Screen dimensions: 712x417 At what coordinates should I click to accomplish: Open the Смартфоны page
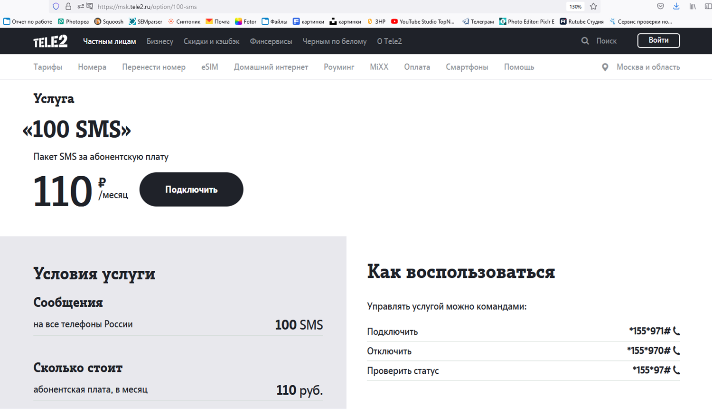[467, 67]
